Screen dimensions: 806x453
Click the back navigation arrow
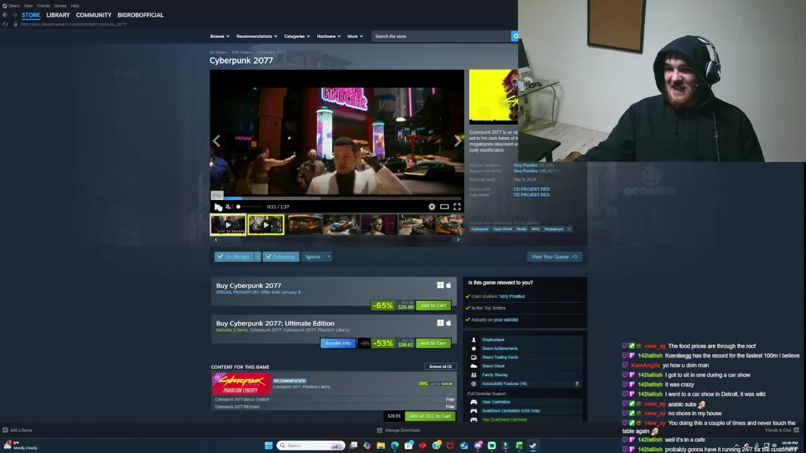coord(6,14)
